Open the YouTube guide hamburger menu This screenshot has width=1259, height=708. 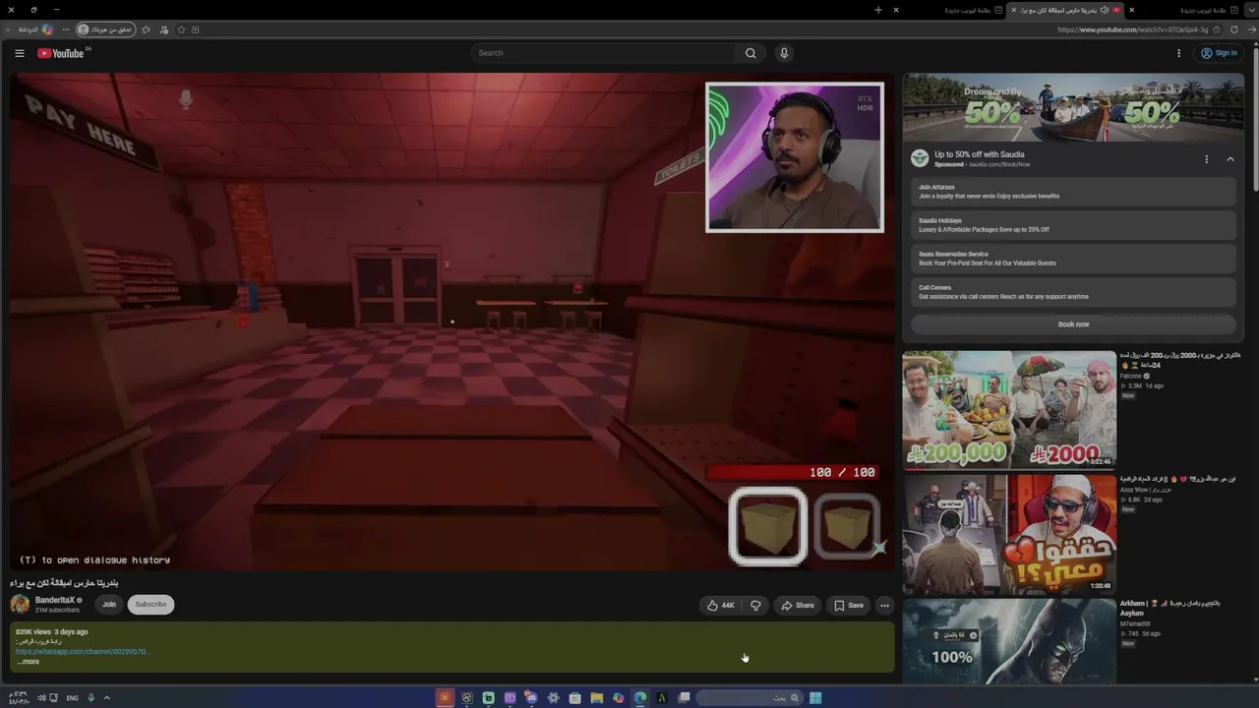19,53
